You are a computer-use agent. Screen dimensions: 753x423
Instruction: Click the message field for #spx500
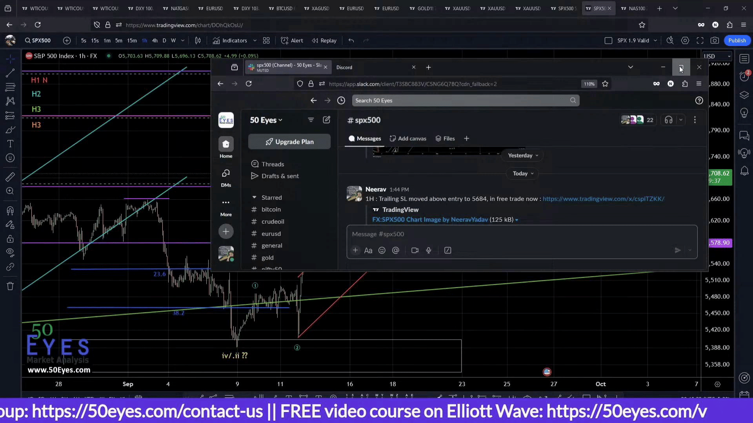point(522,234)
